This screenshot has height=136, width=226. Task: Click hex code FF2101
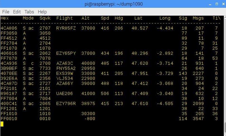click(9, 89)
